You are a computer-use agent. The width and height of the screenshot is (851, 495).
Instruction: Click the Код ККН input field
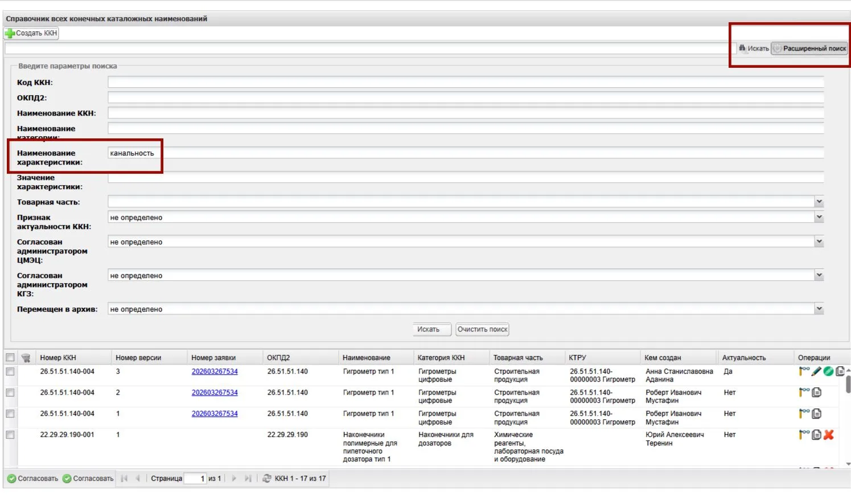[x=466, y=82]
